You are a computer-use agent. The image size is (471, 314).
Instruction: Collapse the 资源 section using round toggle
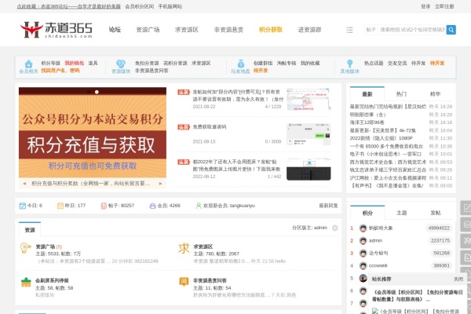[x=334, y=228]
